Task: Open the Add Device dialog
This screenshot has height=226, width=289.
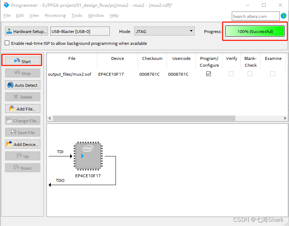Action: tap(22, 144)
